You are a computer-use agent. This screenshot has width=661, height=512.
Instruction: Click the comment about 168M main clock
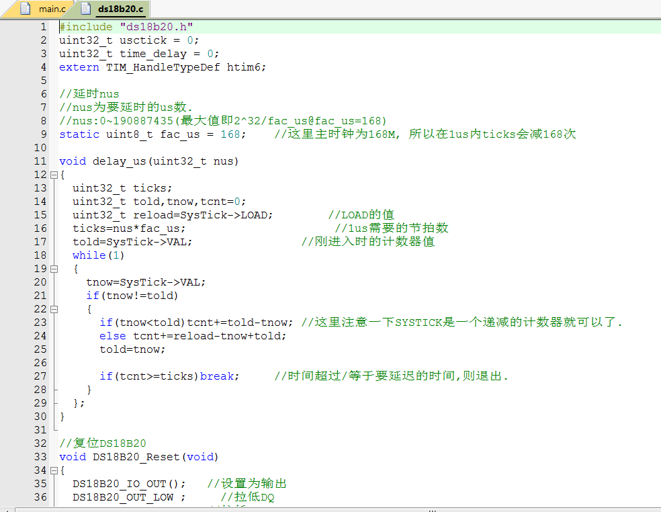[425, 134]
